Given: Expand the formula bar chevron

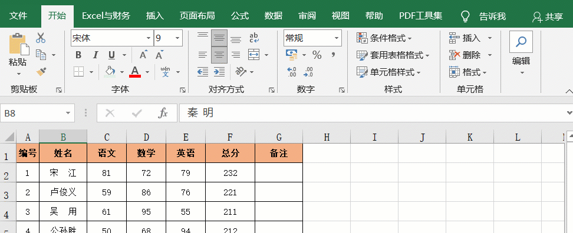Looking at the screenshot, I should coord(569,113).
